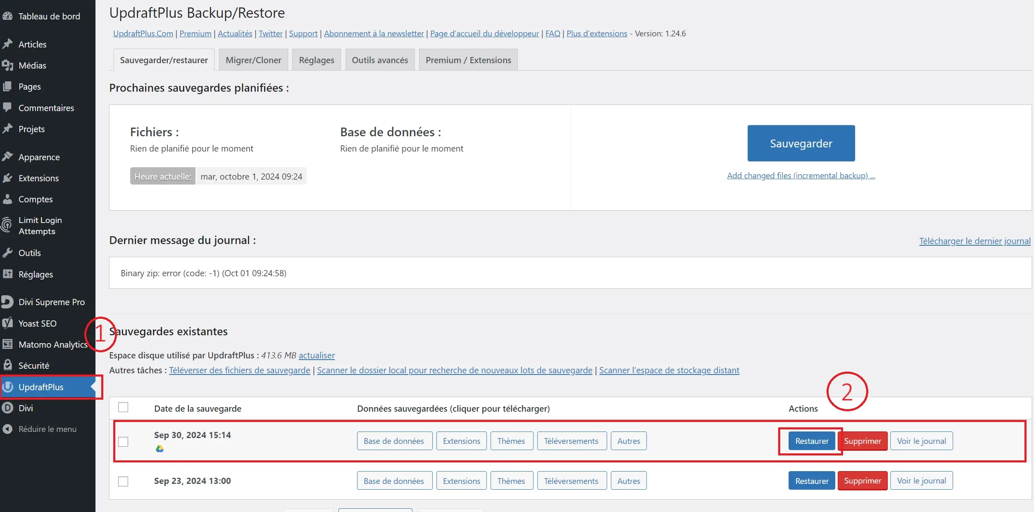
Task: Download Extensions from Sep 30 backup
Action: coord(461,441)
